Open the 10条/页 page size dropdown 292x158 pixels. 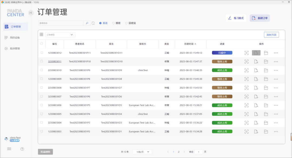coord(142,152)
